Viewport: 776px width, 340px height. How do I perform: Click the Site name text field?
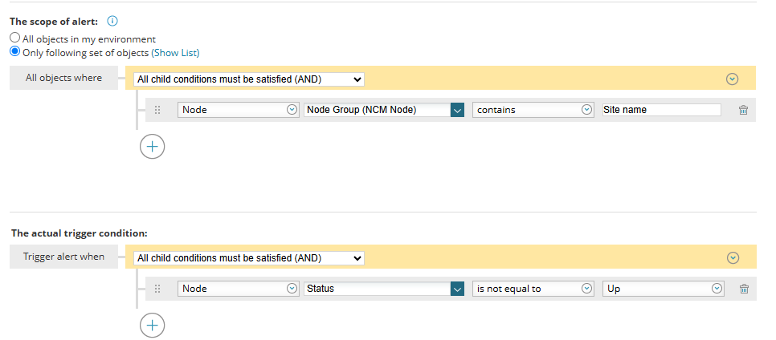point(662,110)
